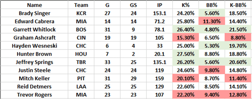The height and width of the screenshot is (99, 252).
Task: Select Brady Singer's 153.1 IP cell
Action: [159, 13]
